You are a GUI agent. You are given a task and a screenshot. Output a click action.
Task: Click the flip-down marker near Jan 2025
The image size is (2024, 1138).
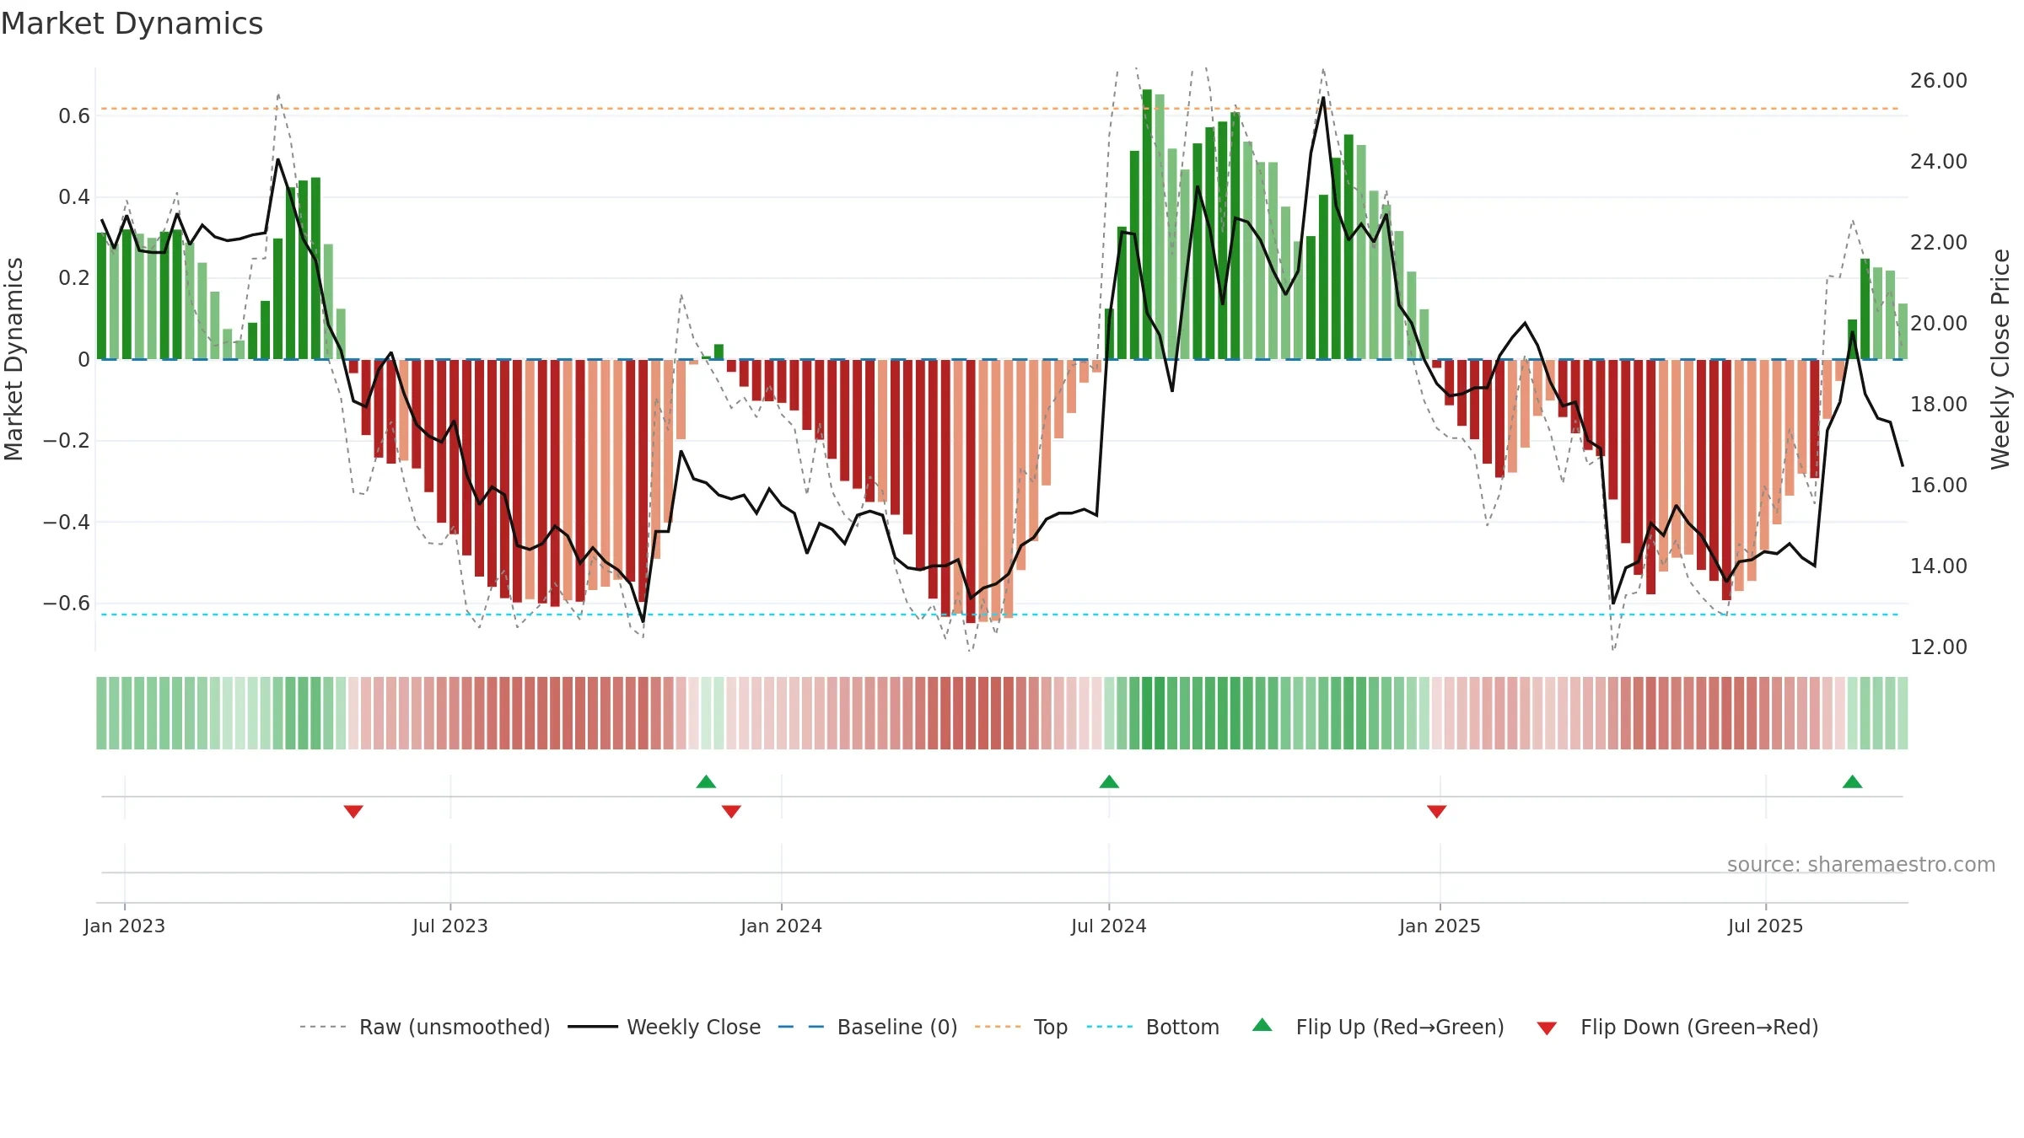[x=1437, y=811]
